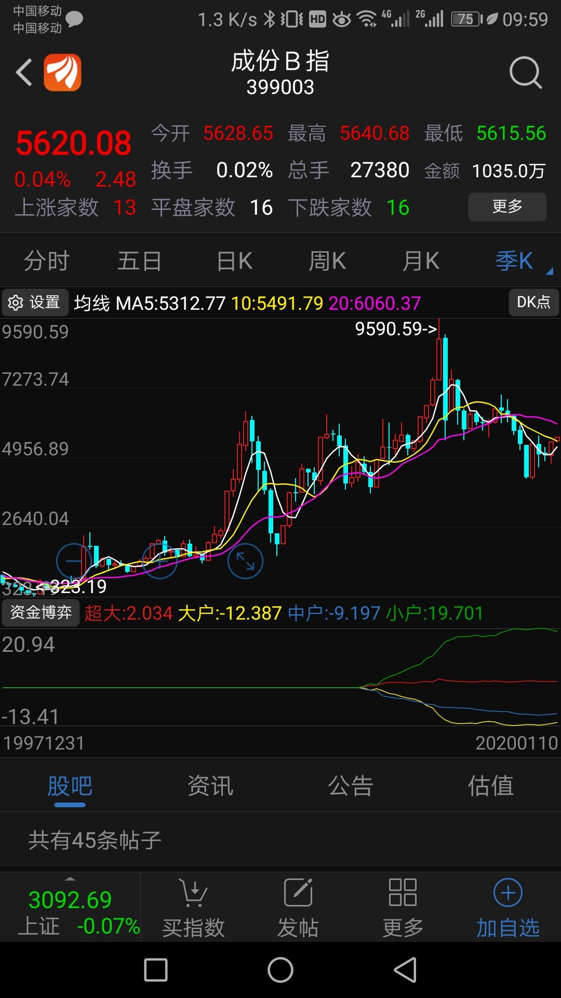Tap the 总手 value 27380
561x998 pixels.
point(380,170)
